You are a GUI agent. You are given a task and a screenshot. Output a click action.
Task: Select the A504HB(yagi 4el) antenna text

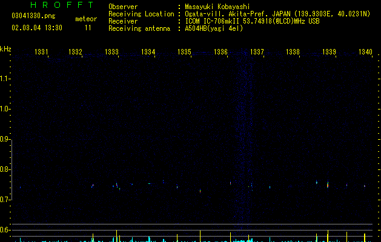point(214,28)
